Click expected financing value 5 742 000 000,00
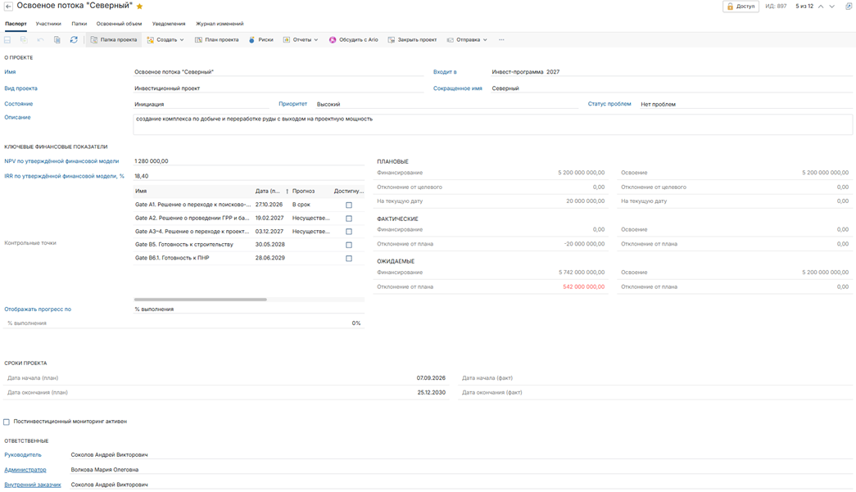The image size is (856, 492). click(582, 272)
